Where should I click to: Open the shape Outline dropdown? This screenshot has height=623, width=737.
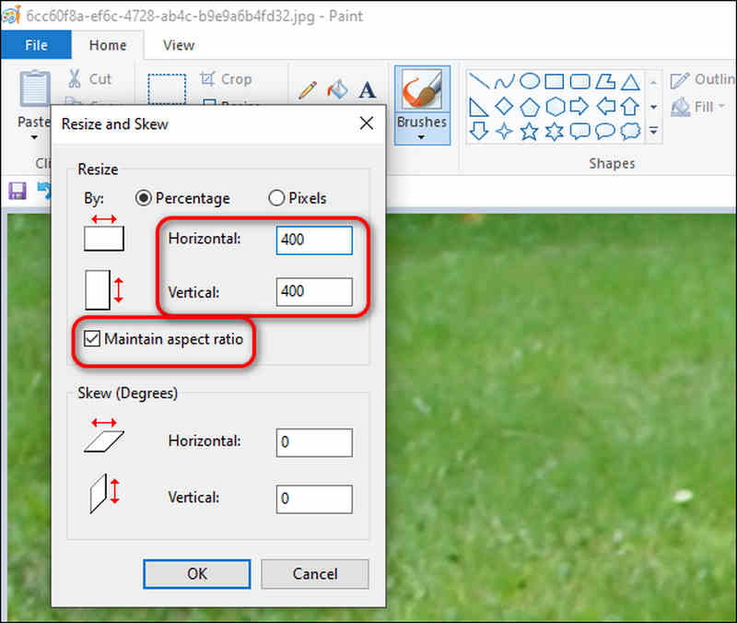coord(702,79)
